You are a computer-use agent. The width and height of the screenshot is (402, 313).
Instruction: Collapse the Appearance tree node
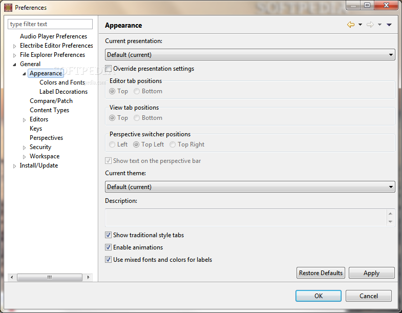coord(24,74)
